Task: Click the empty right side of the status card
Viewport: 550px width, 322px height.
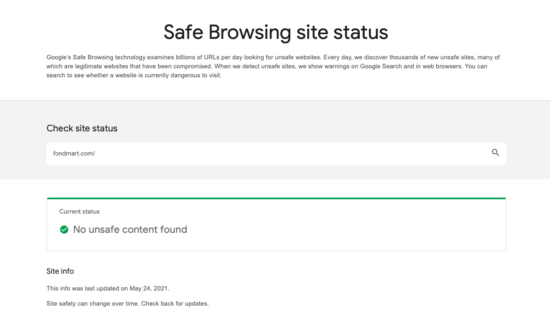Action: (369, 229)
